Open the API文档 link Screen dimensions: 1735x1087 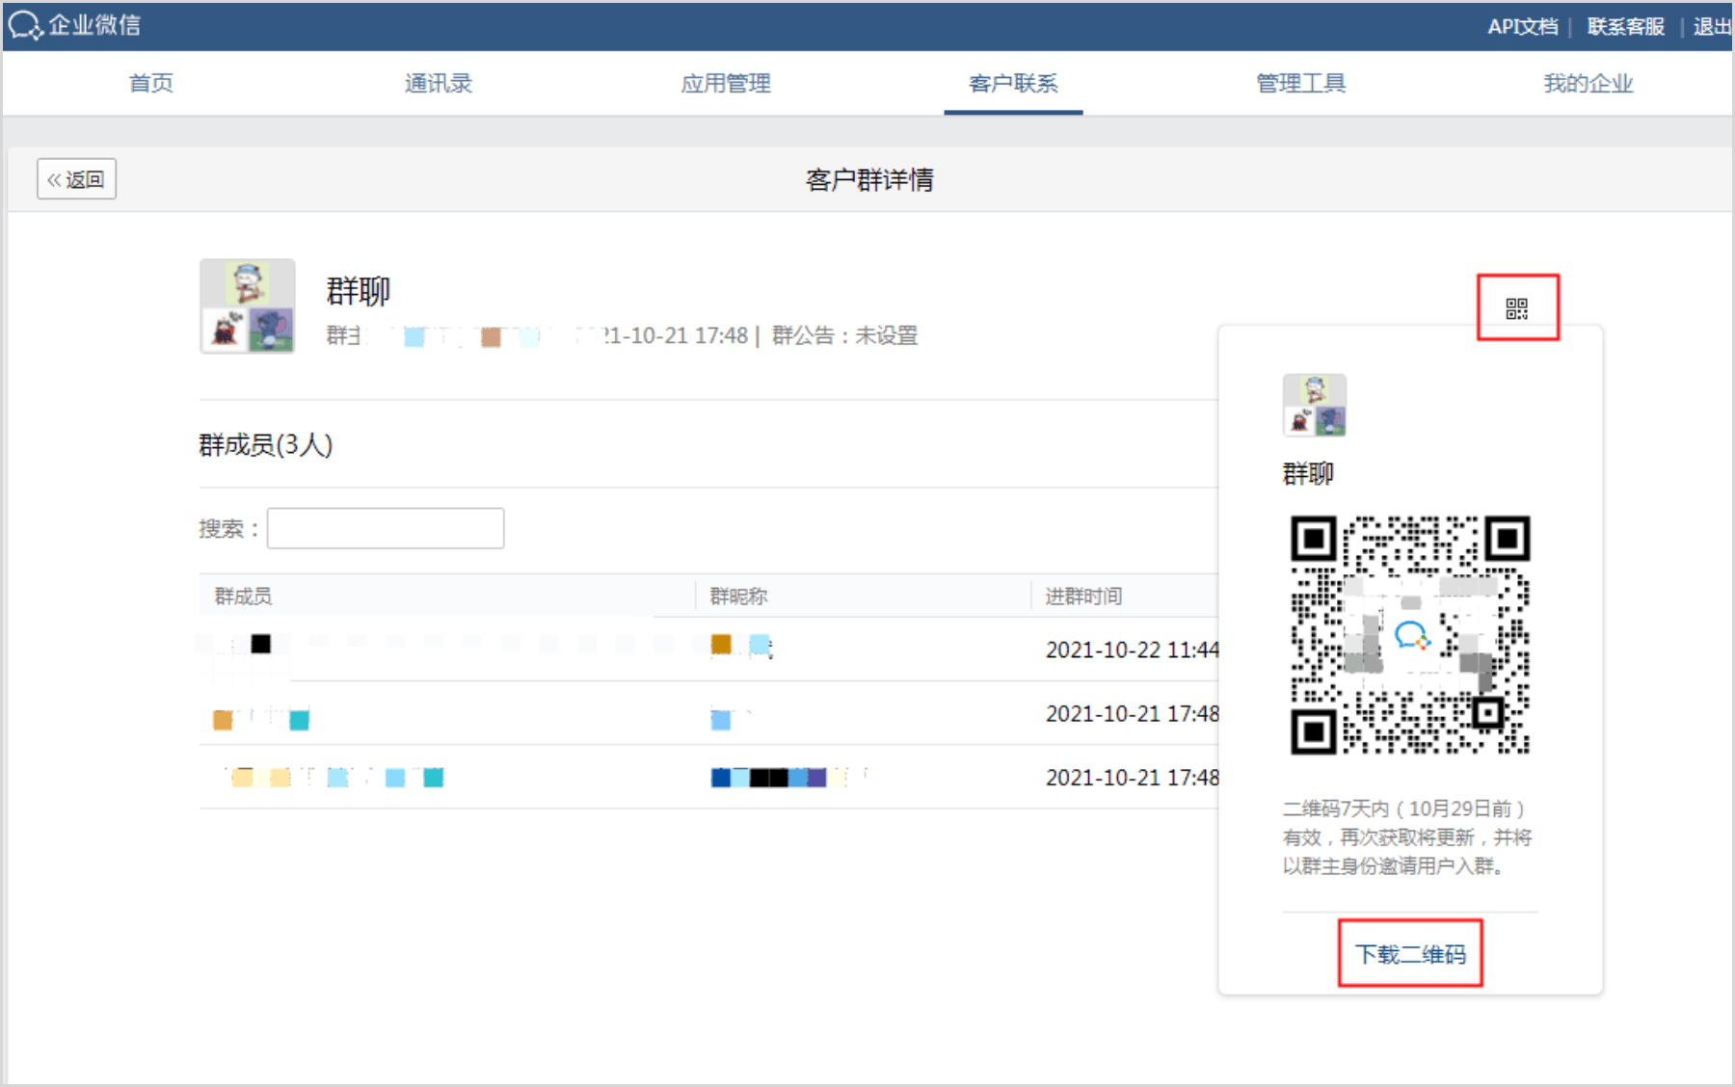pyautogui.click(x=1522, y=27)
